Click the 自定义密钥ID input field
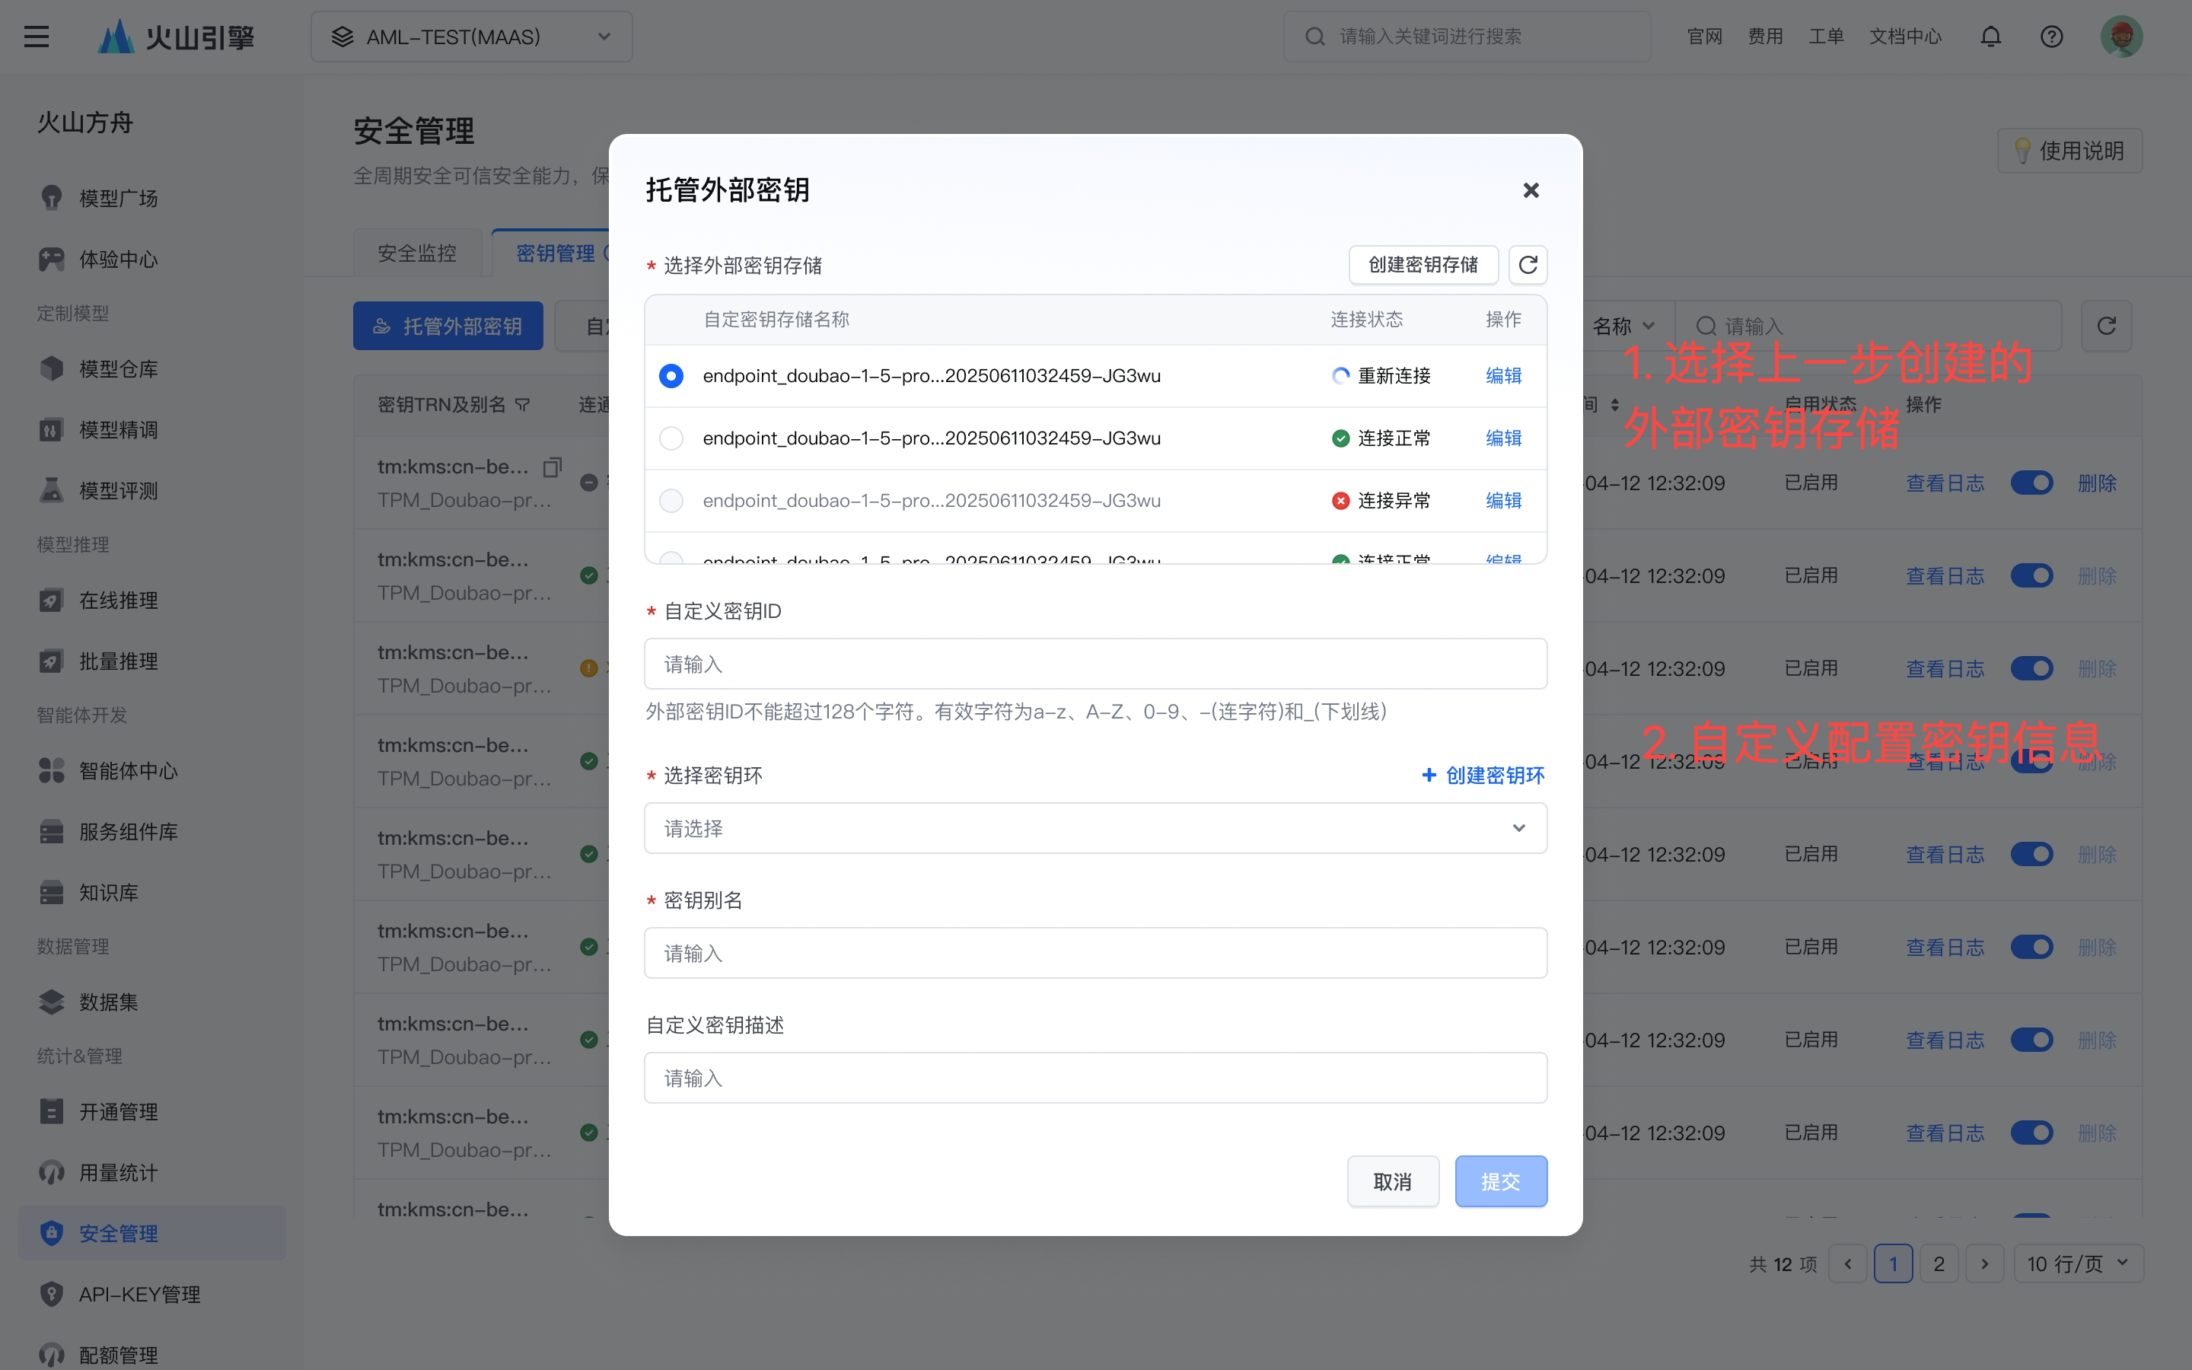This screenshot has height=1370, width=2192. (x=1094, y=664)
